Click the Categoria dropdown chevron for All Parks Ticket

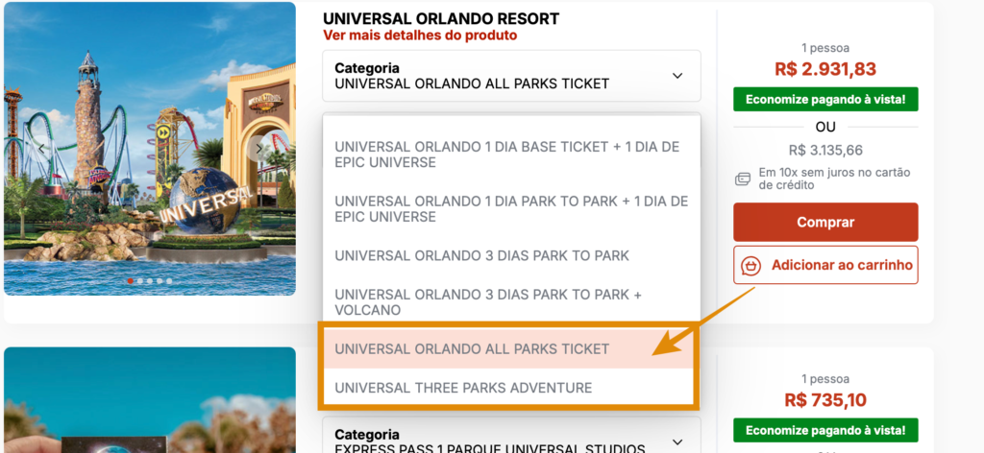677,76
